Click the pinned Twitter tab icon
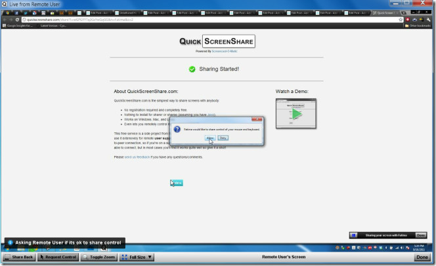The height and width of the screenshot is (266, 436). (x=26, y=12)
